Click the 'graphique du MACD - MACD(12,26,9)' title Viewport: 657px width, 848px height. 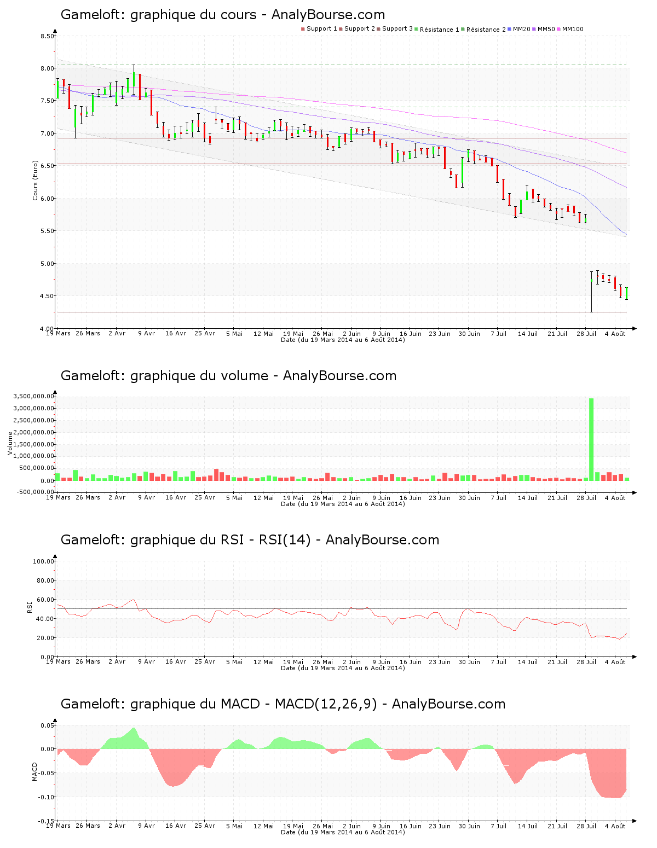coord(253,704)
